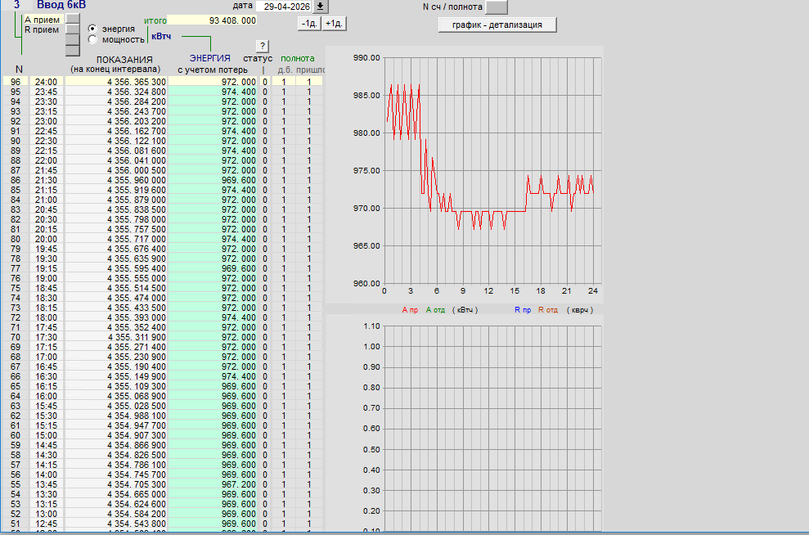Click the fourth gray channel button
Image resolution: width=809 pixels, height=535 pixels.
pos(73,51)
